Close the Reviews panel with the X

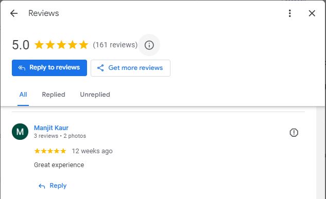point(312,13)
